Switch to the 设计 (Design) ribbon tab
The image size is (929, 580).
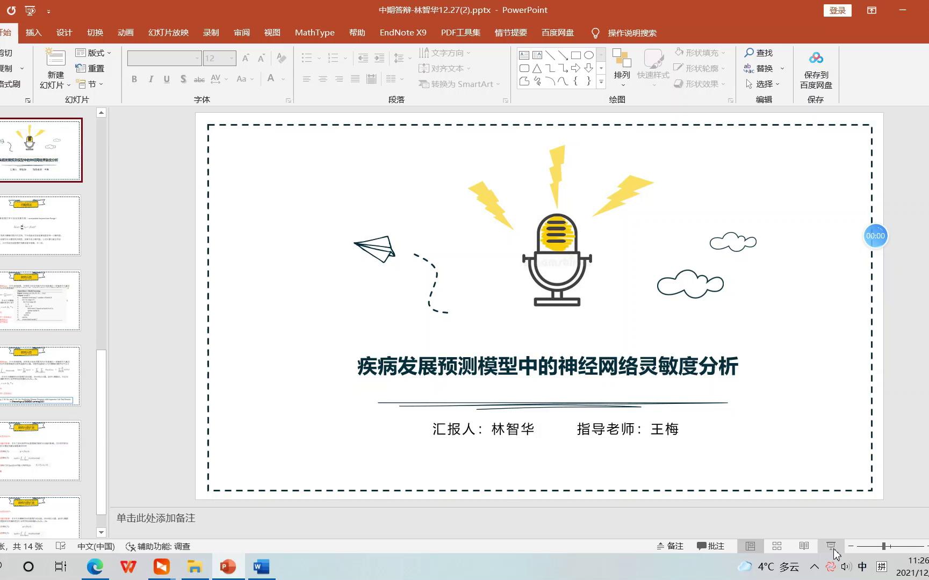tap(64, 32)
